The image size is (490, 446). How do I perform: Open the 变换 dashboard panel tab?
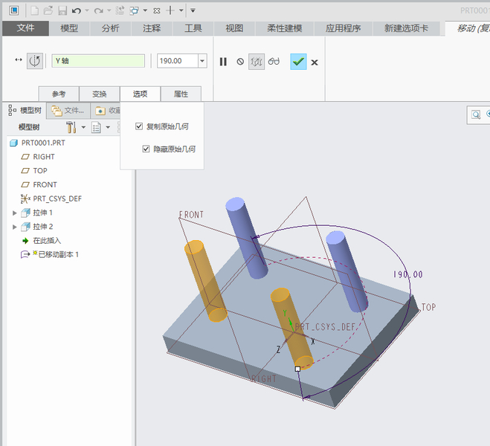point(100,94)
